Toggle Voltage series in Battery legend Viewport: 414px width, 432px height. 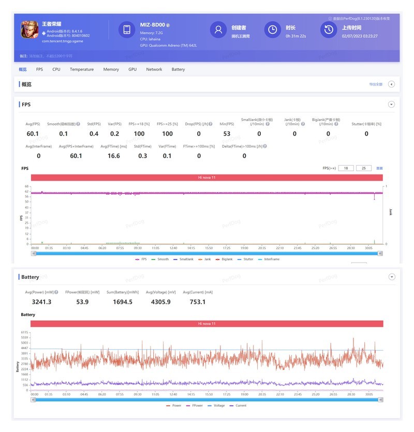click(x=216, y=406)
